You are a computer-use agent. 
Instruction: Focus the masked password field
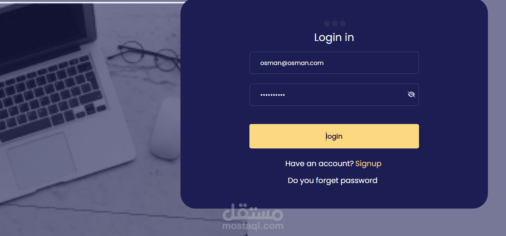point(334,95)
